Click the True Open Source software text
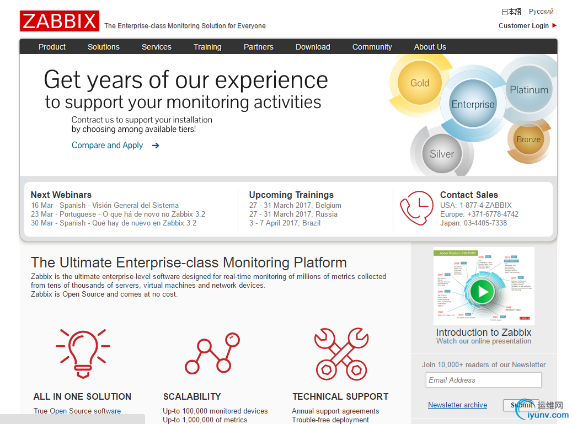This screenshot has width=572, height=424. (77, 411)
